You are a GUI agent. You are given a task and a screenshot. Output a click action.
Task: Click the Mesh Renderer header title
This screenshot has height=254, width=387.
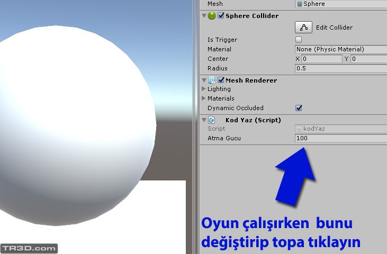pyautogui.click(x=251, y=80)
